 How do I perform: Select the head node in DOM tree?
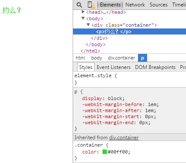click(106, 12)
